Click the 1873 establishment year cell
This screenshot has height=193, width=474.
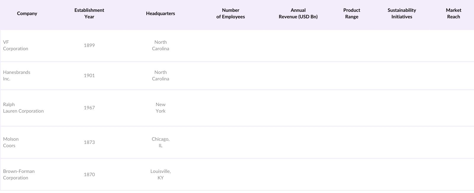coord(89,142)
